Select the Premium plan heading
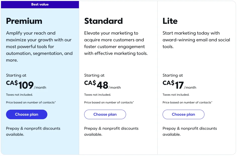237x156 pixels. [x=24, y=21]
